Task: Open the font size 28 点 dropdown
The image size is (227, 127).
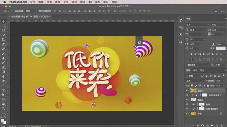Action: [203, 30]
